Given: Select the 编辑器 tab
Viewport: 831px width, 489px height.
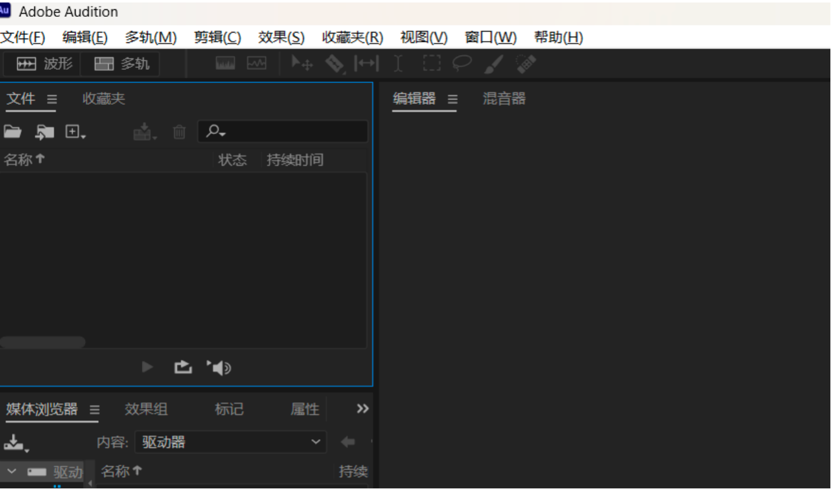Looking at the screenshot, I should (414, 99).
